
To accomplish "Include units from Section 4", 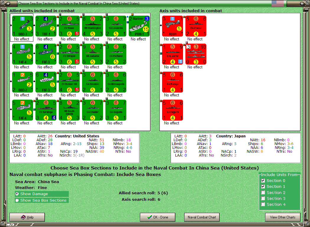I will [263, 204].
